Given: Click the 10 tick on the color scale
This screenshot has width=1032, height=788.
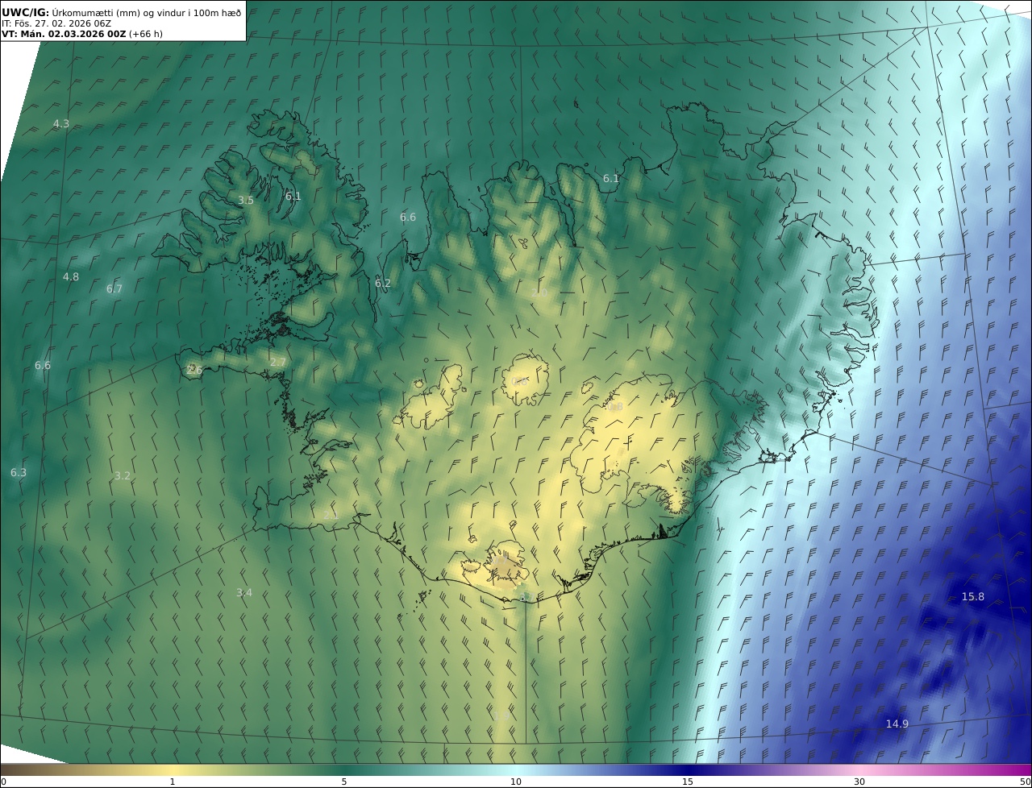Looking at the screenshot, I should tap(516, 782).
